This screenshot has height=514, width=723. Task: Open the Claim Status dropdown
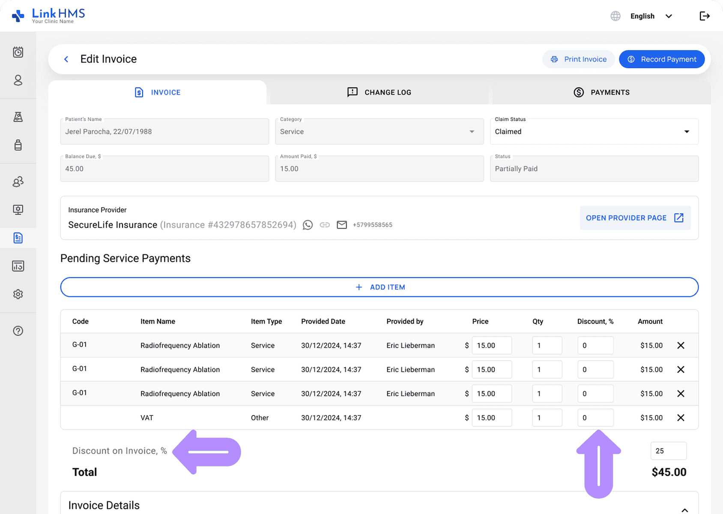594,131
